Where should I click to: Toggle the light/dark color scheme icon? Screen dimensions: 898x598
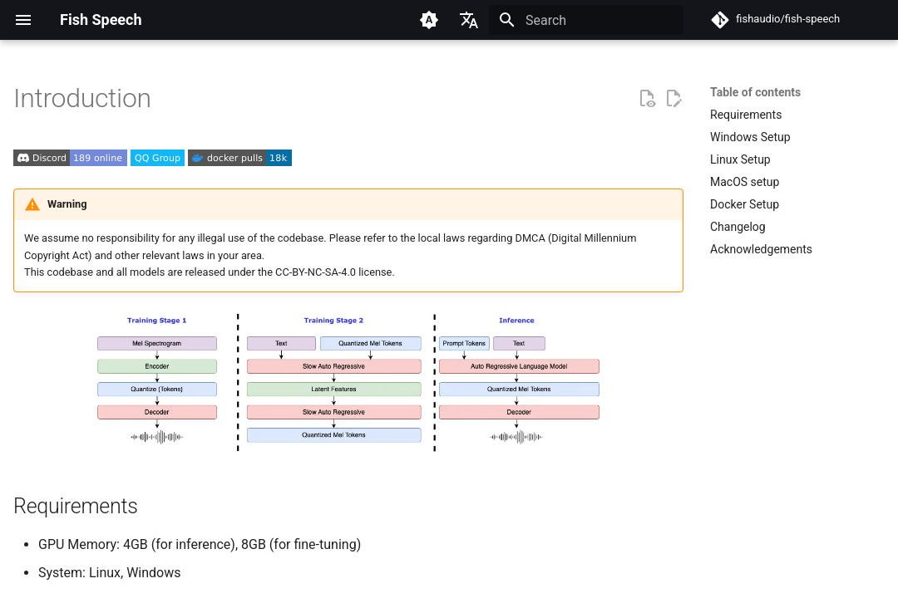pyautogui.click(x=429, y=20)
